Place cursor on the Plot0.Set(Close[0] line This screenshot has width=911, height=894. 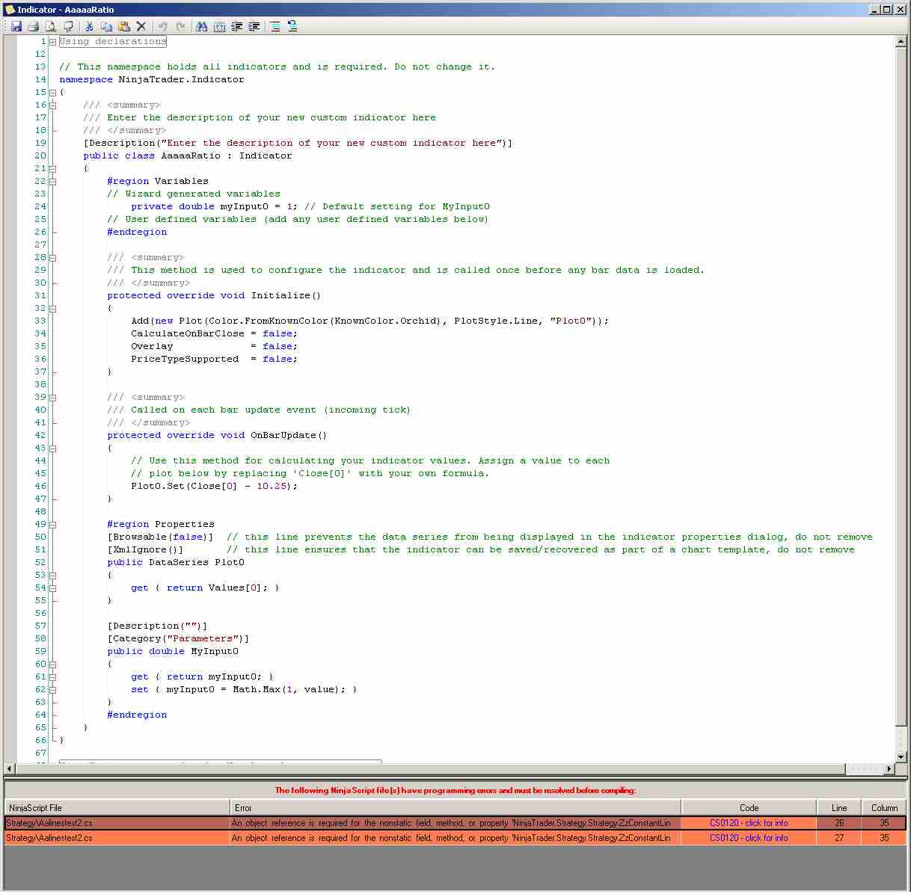[x=215, y=486]
